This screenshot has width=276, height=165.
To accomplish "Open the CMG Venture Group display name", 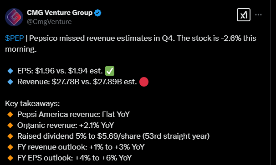I will [60, 13].
